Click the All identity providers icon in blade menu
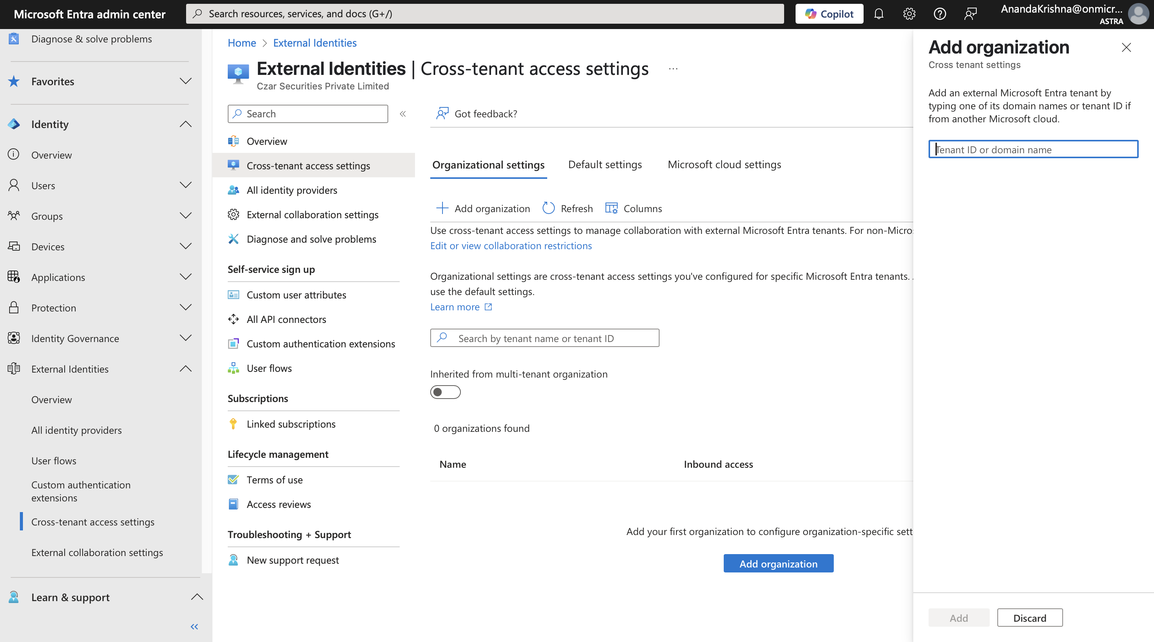Viewport: 1154px width, 642px height. click(233, 190)
